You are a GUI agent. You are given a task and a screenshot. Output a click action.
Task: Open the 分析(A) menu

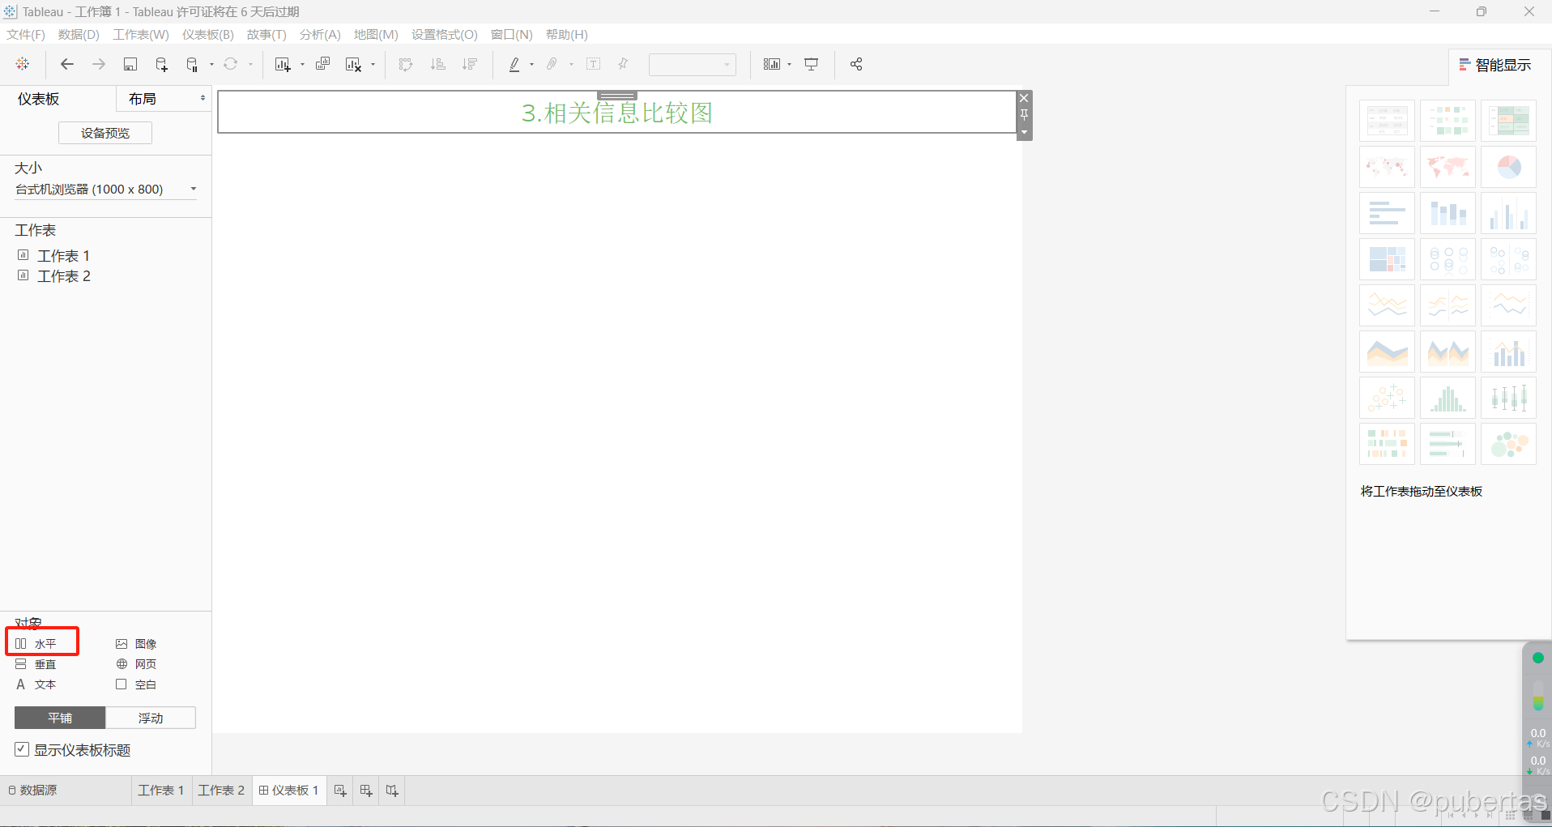[320, 35]
